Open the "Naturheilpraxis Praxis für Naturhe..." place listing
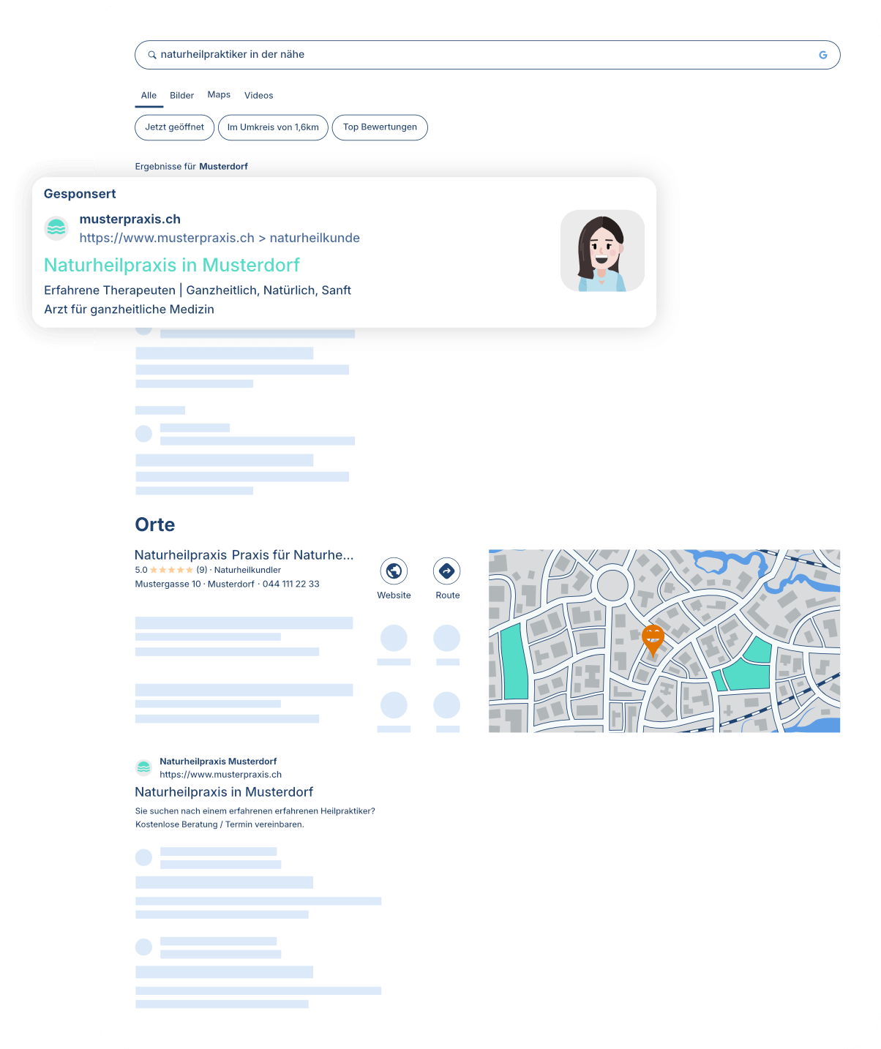This screenshot has width=881, height=1049. point(244,555)
